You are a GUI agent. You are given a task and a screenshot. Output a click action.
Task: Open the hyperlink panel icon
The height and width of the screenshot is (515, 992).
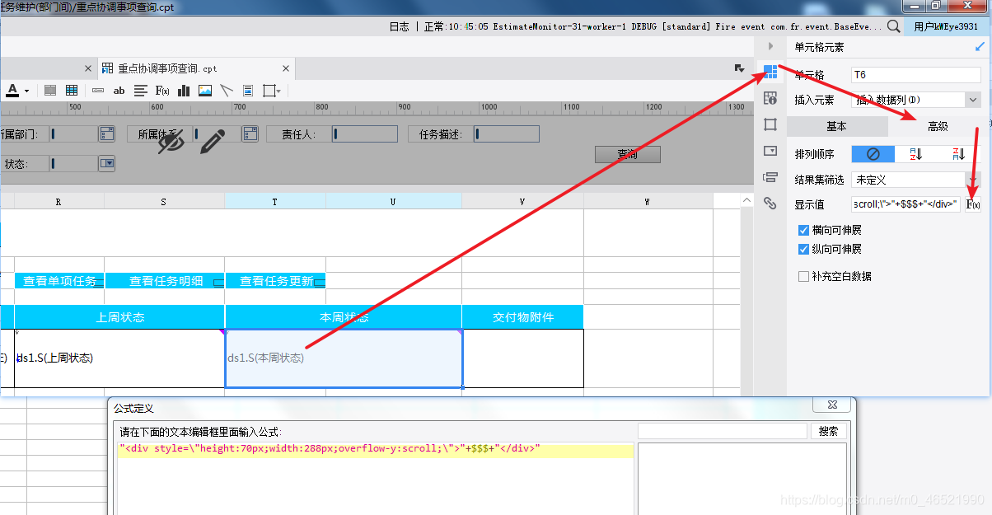(770, 203)
